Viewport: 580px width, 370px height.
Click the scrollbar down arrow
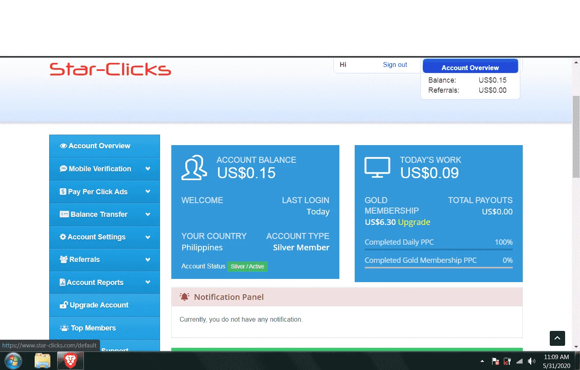pos(576,347)
